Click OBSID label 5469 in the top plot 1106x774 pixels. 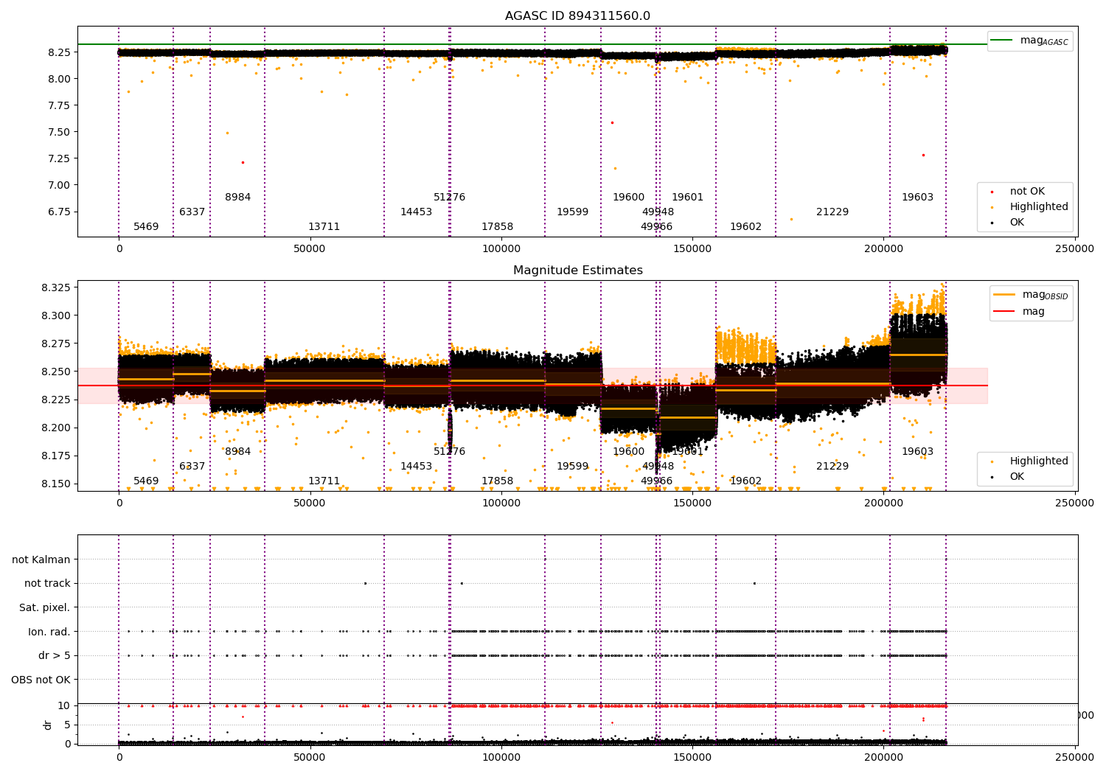click(x=146, y=226)
